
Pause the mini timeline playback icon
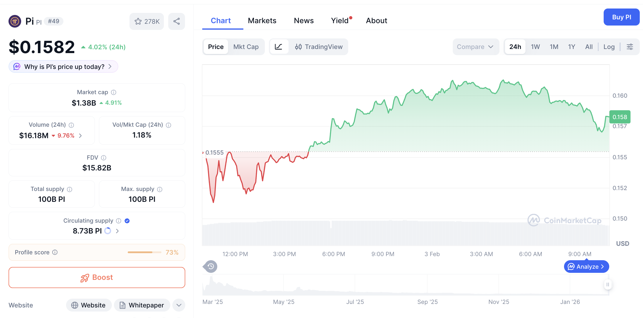coord(607,284)
